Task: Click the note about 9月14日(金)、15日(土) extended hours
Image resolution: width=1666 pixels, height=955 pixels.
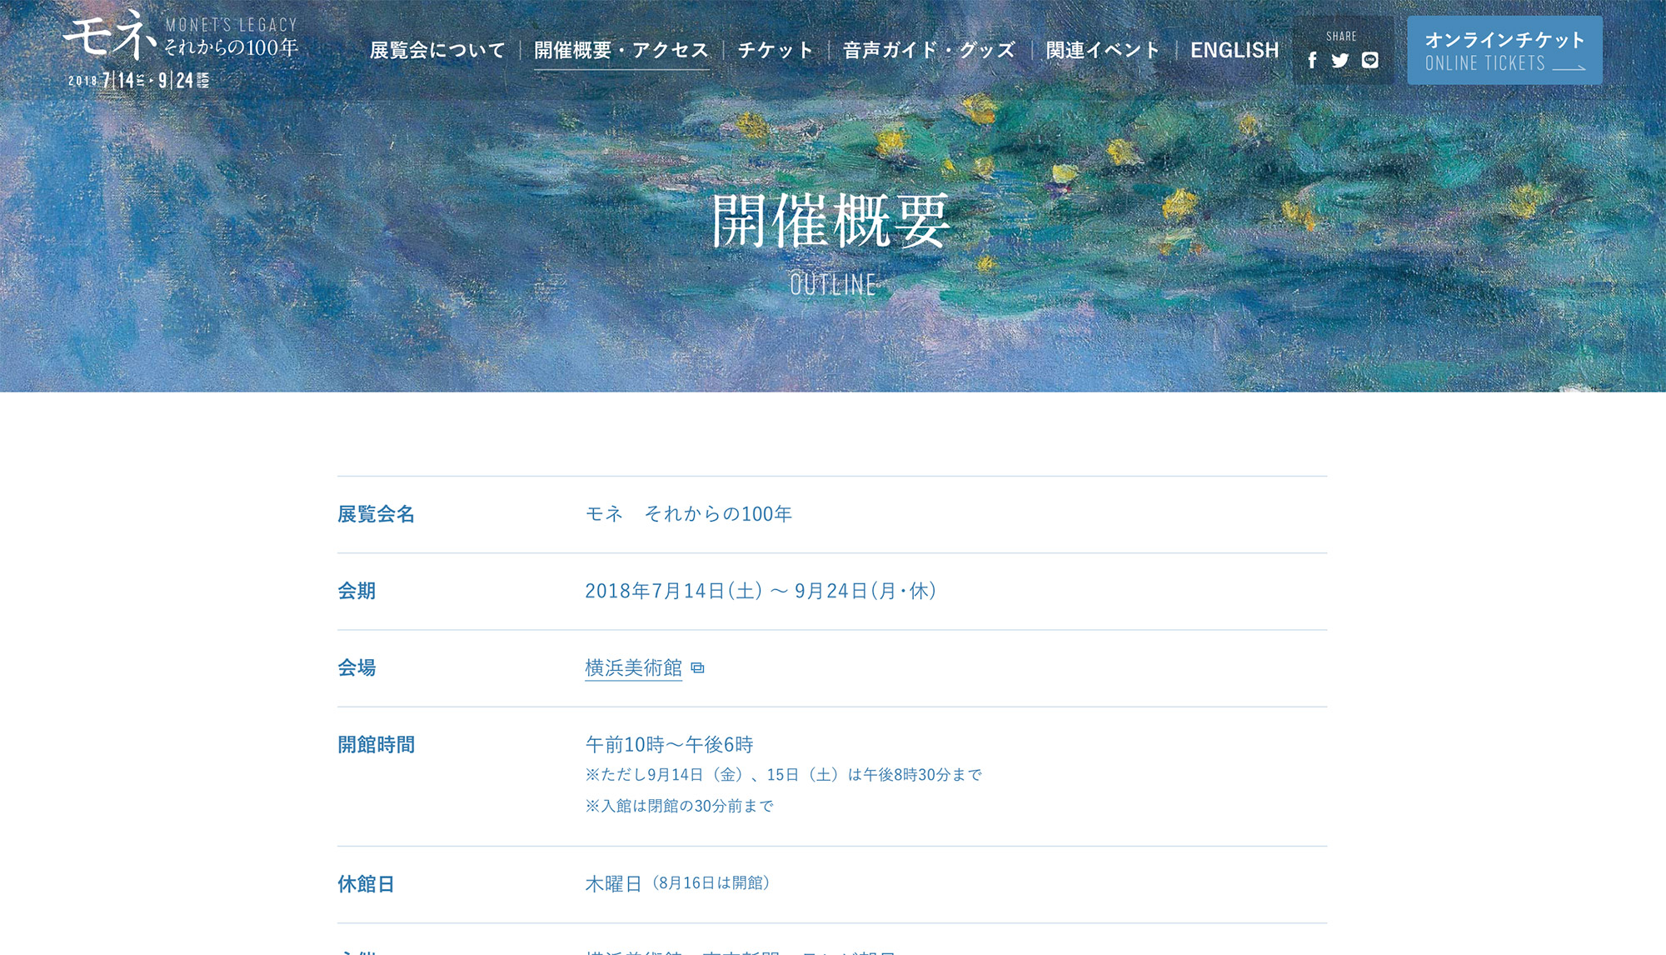Action: click(783, 775)
